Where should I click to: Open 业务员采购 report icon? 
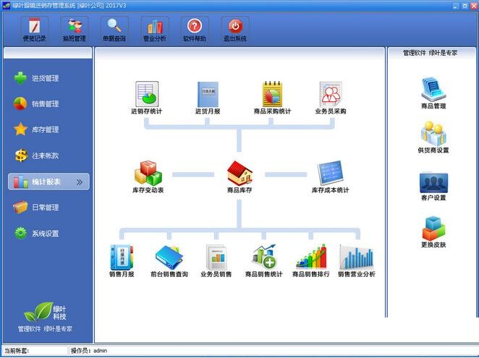point(331,98)
